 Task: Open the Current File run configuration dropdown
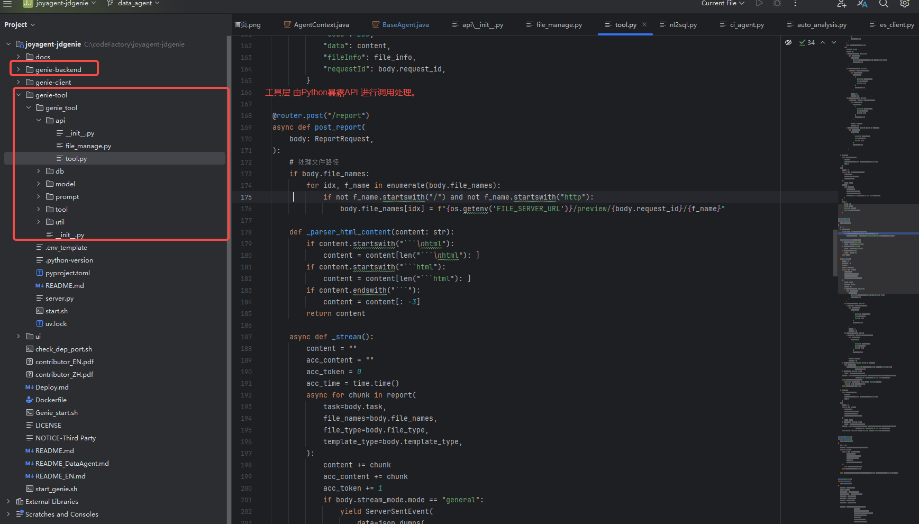[723, 3]
